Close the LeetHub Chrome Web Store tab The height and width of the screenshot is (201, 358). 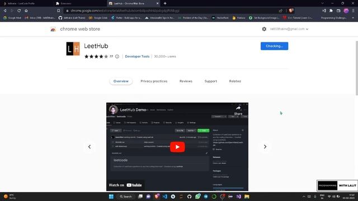157,3
